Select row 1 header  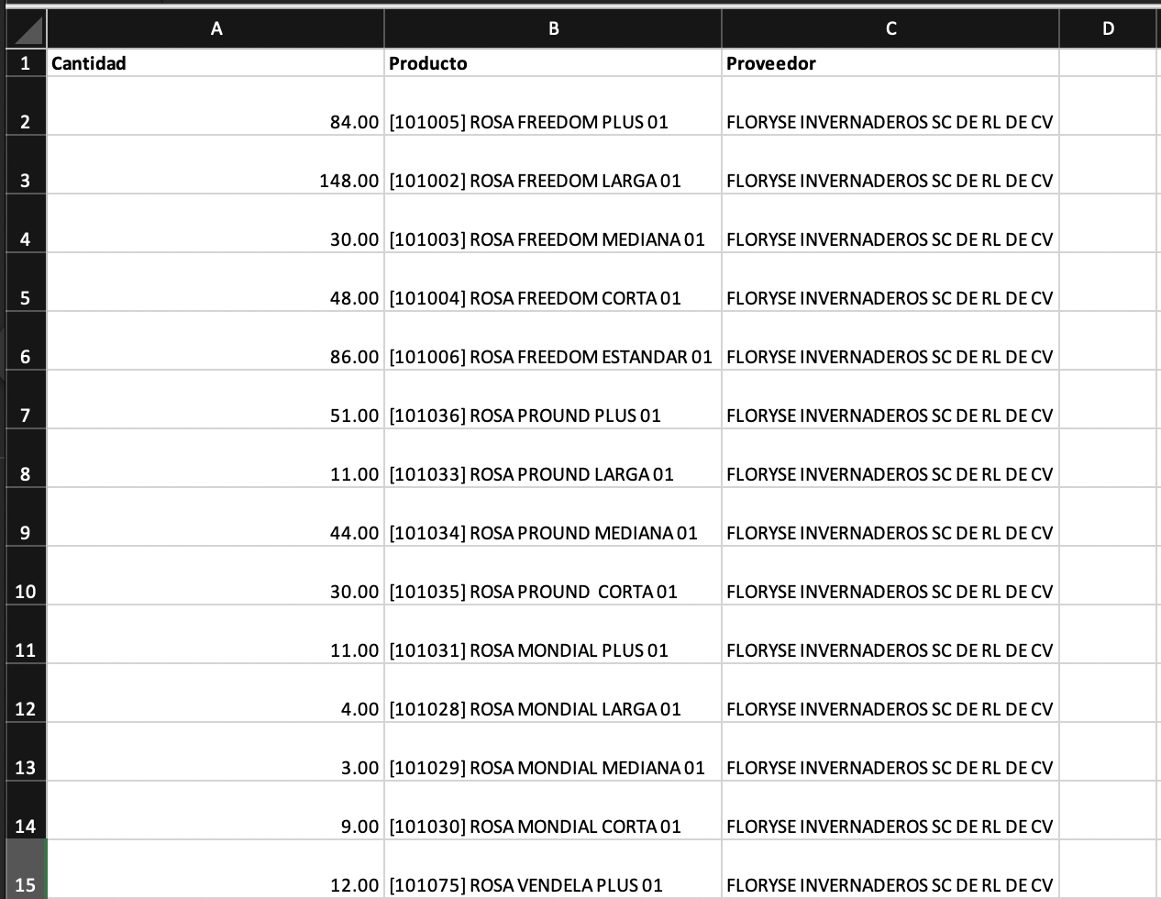(x=26, y=62)
